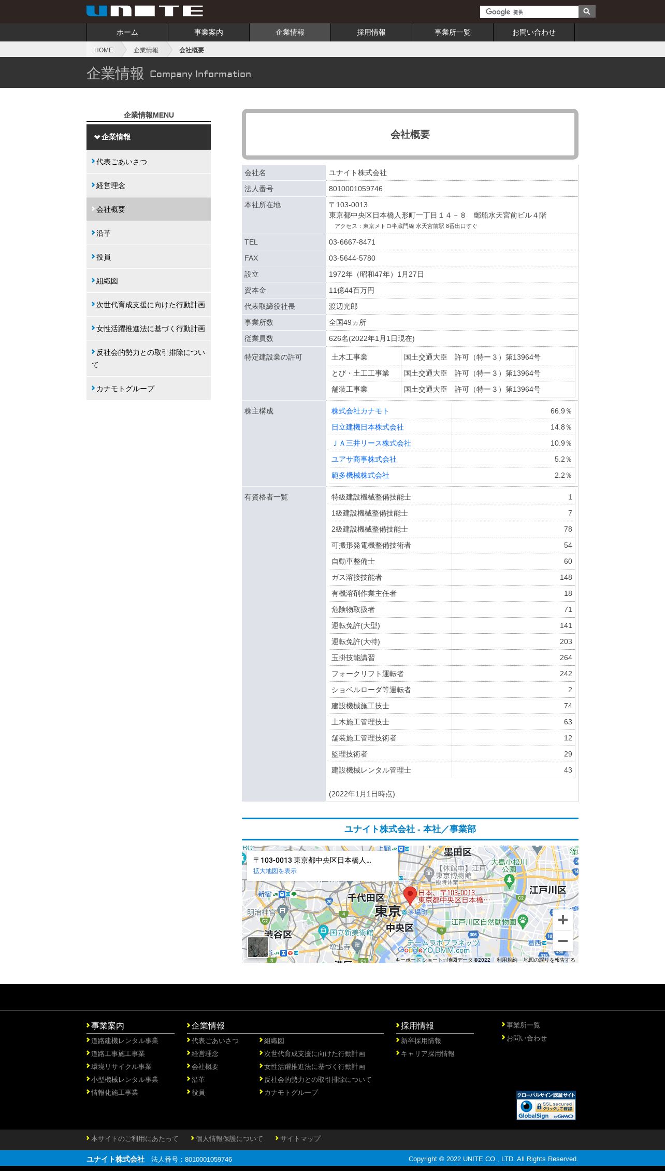This screenshot has height=1171, width=665.
Task: Click corporate number value 8010001059746 in table
Action: pos(356,189)
